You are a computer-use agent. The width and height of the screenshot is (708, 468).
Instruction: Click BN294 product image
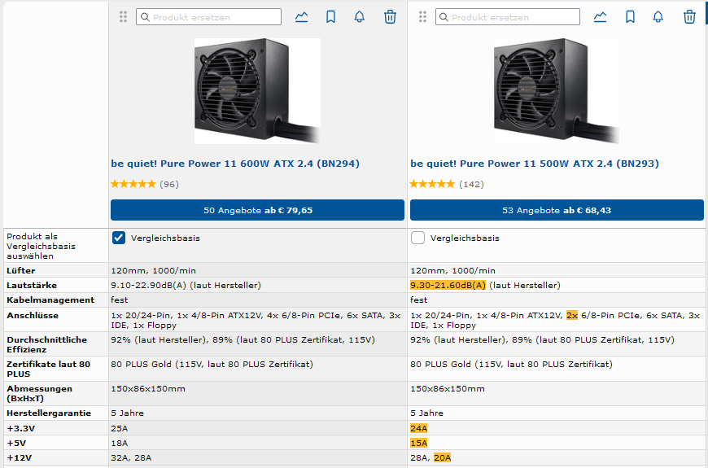coord(257,91)
